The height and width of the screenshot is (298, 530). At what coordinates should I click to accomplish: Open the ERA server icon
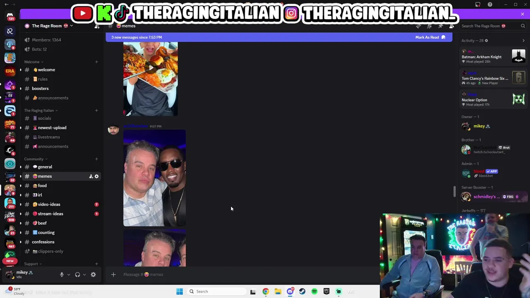(10, 71)
